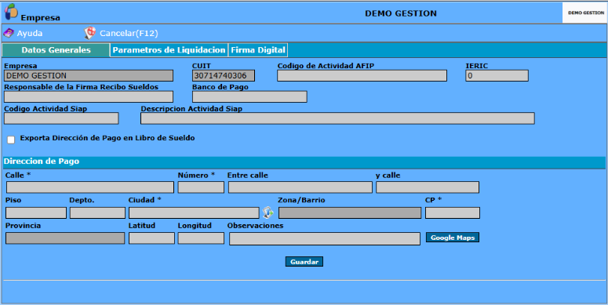Click the y calle input field
608x305 pixels.
[x=428, y=187]
